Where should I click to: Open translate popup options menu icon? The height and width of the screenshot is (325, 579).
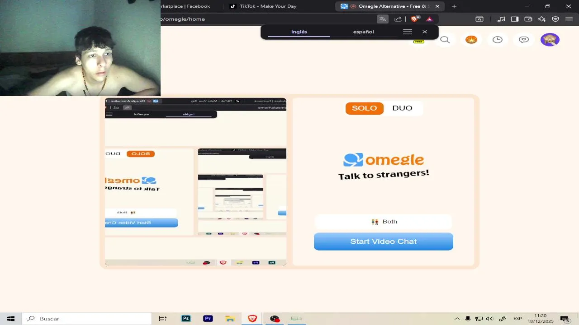coord(408,32)
